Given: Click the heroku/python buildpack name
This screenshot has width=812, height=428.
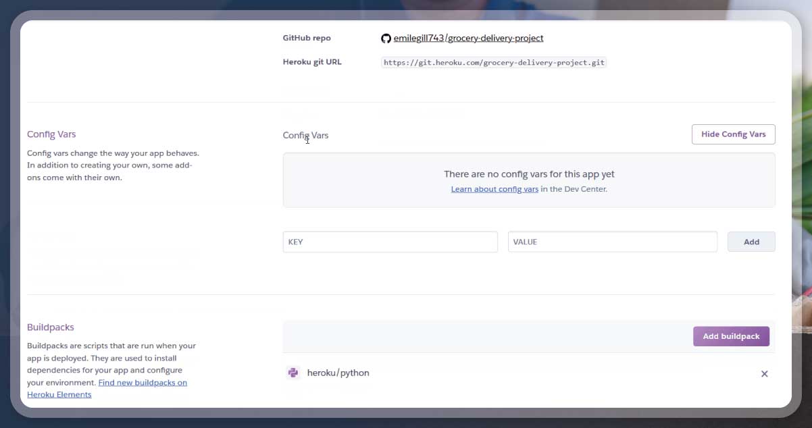Looking at the screenshot, I should coord(338,373).
